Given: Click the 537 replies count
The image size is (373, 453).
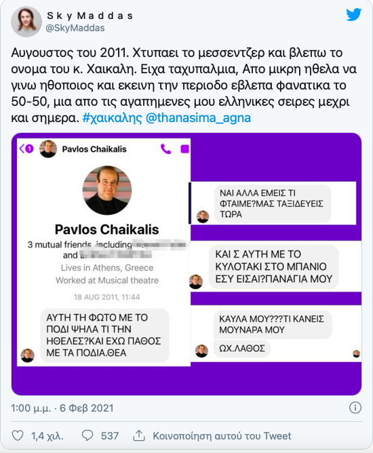Looking at the screenshot, I should pos(110,435).
